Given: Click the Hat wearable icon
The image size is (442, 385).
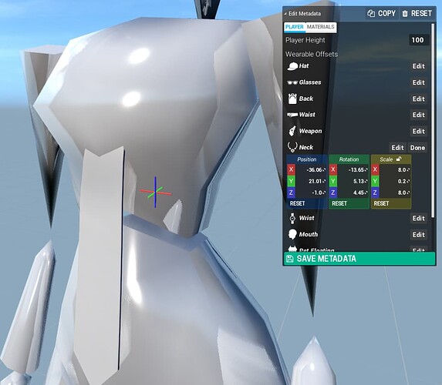Looking at the screenshot, I should 292,66.
